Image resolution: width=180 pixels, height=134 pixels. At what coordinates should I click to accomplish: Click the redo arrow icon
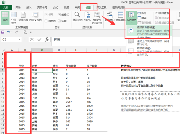point(17,32)
